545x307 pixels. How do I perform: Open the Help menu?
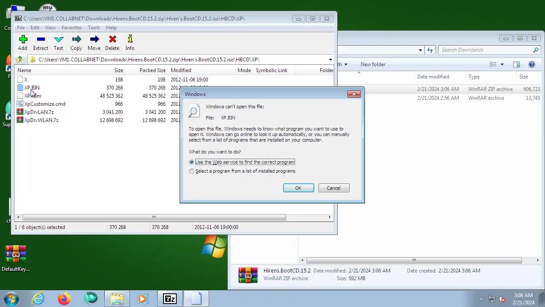pyautogui.click(x=111, y=28)
